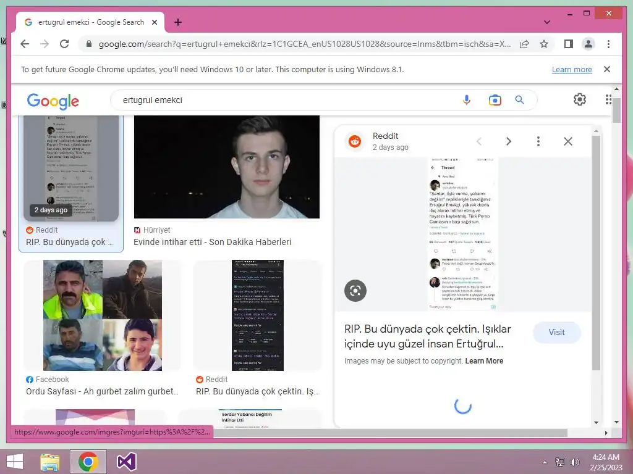Start a new browser tab

coord(177,22)
